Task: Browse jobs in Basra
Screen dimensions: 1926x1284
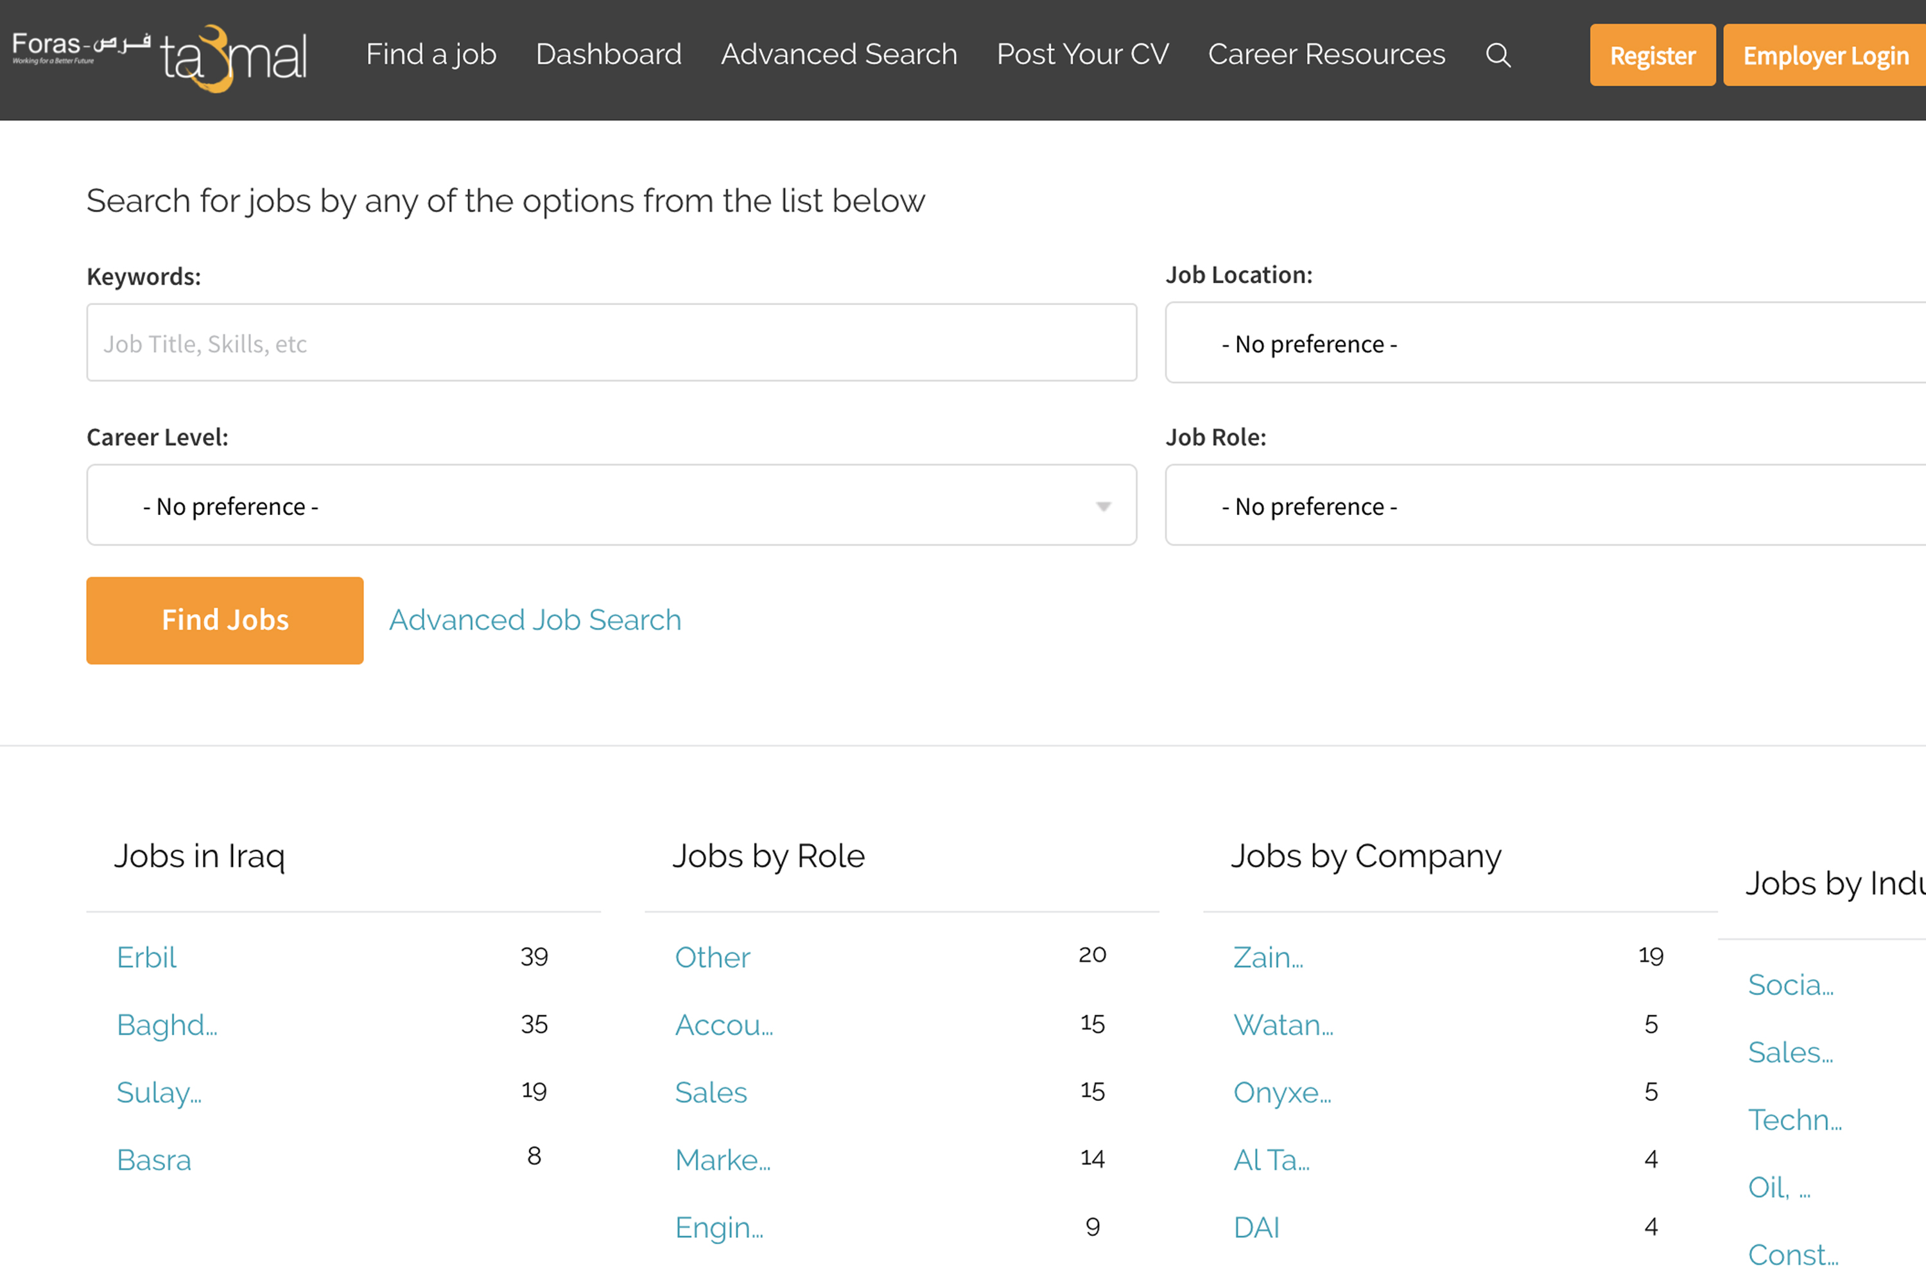Action: point(154,1159)
